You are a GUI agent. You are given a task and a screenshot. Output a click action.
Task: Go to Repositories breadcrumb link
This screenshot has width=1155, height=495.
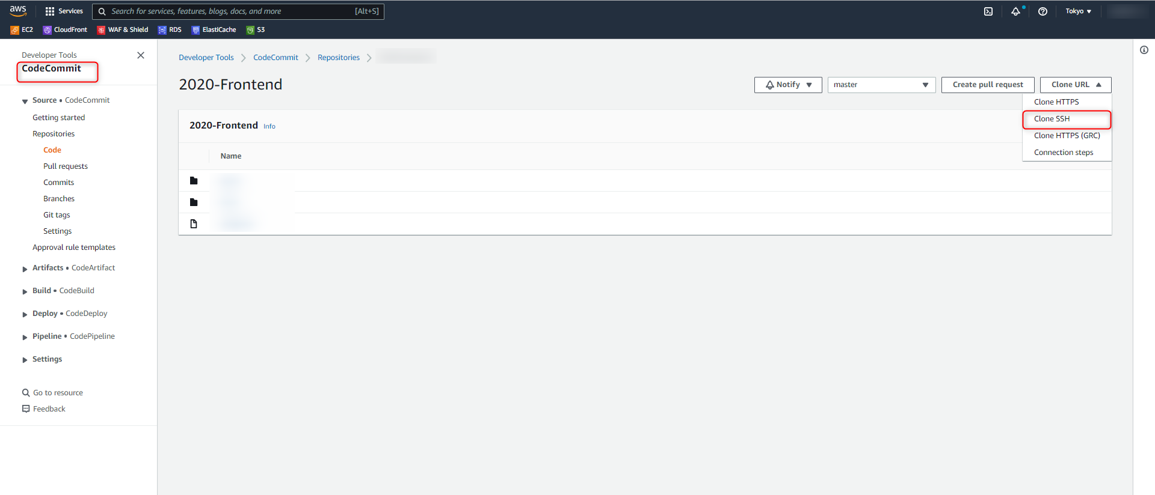pyautogui.click(x=339, y=58)
